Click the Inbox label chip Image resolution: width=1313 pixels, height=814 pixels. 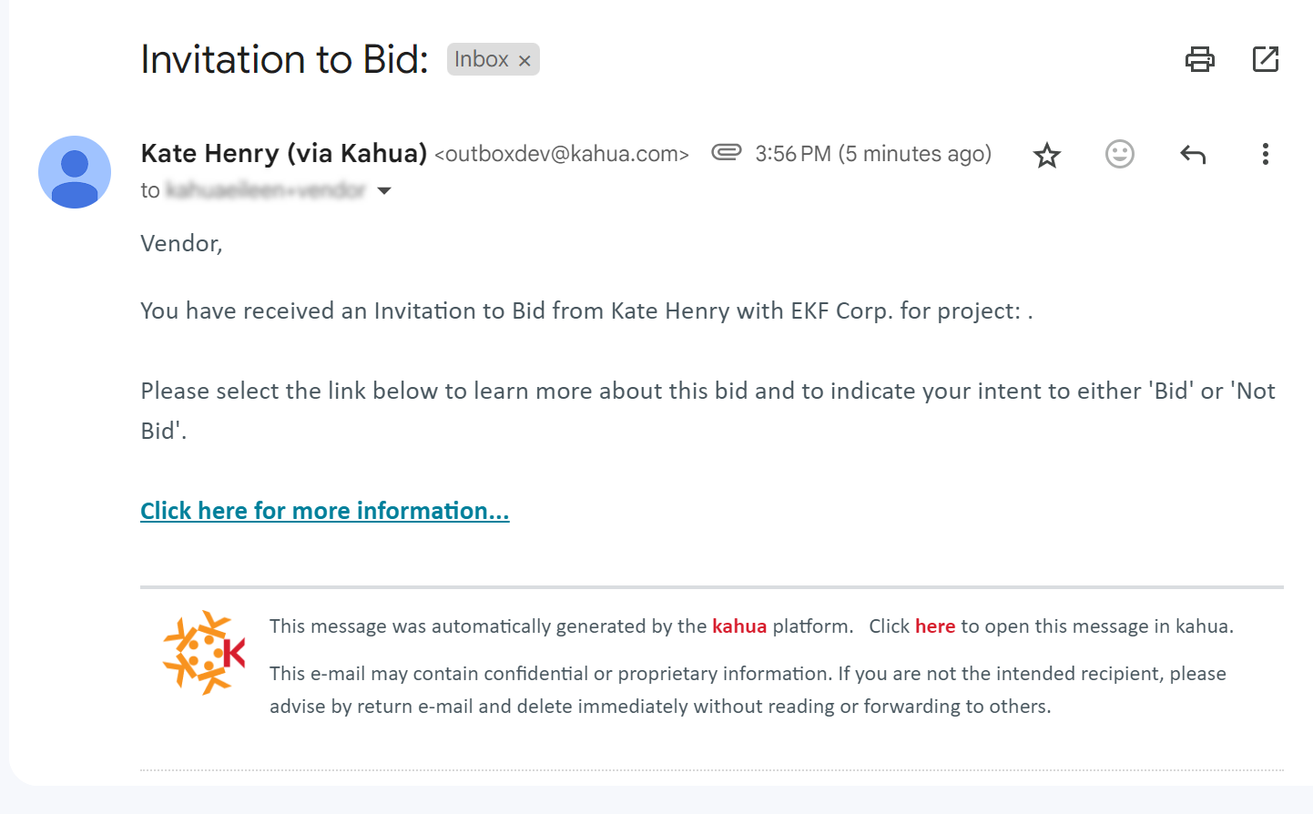[x=482, y=59]
